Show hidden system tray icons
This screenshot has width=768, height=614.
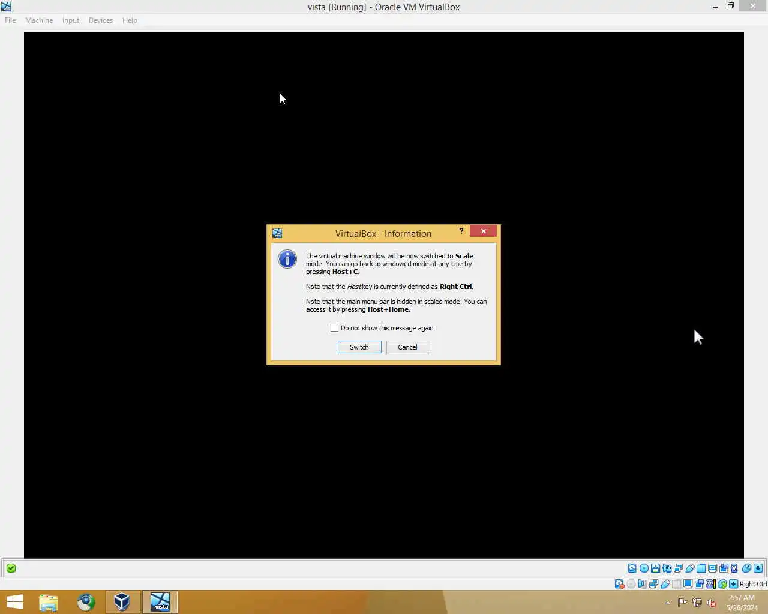tap(668, 603)
